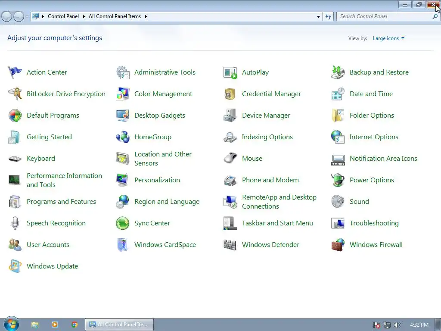The image size is (441, 331).
Task: Click the Power Options battery icon
Action: coord(338,180)
